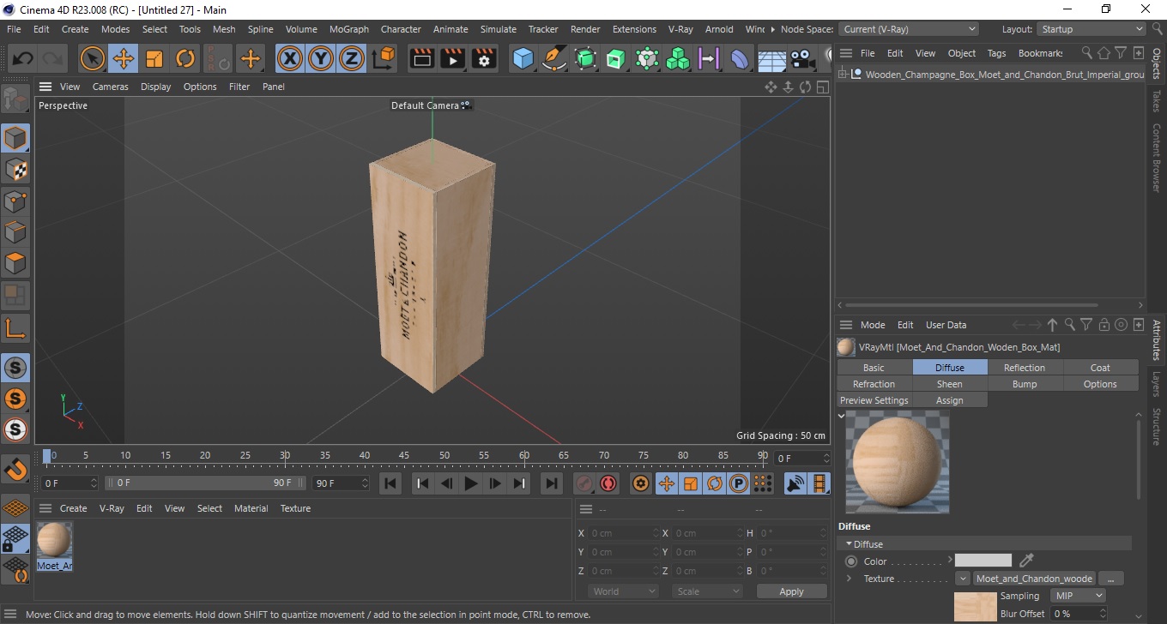This screenshot has height=624, width=1167.
Task: Click Moet_and_Chandon texture name button
Action: (x=1034, y=579)
